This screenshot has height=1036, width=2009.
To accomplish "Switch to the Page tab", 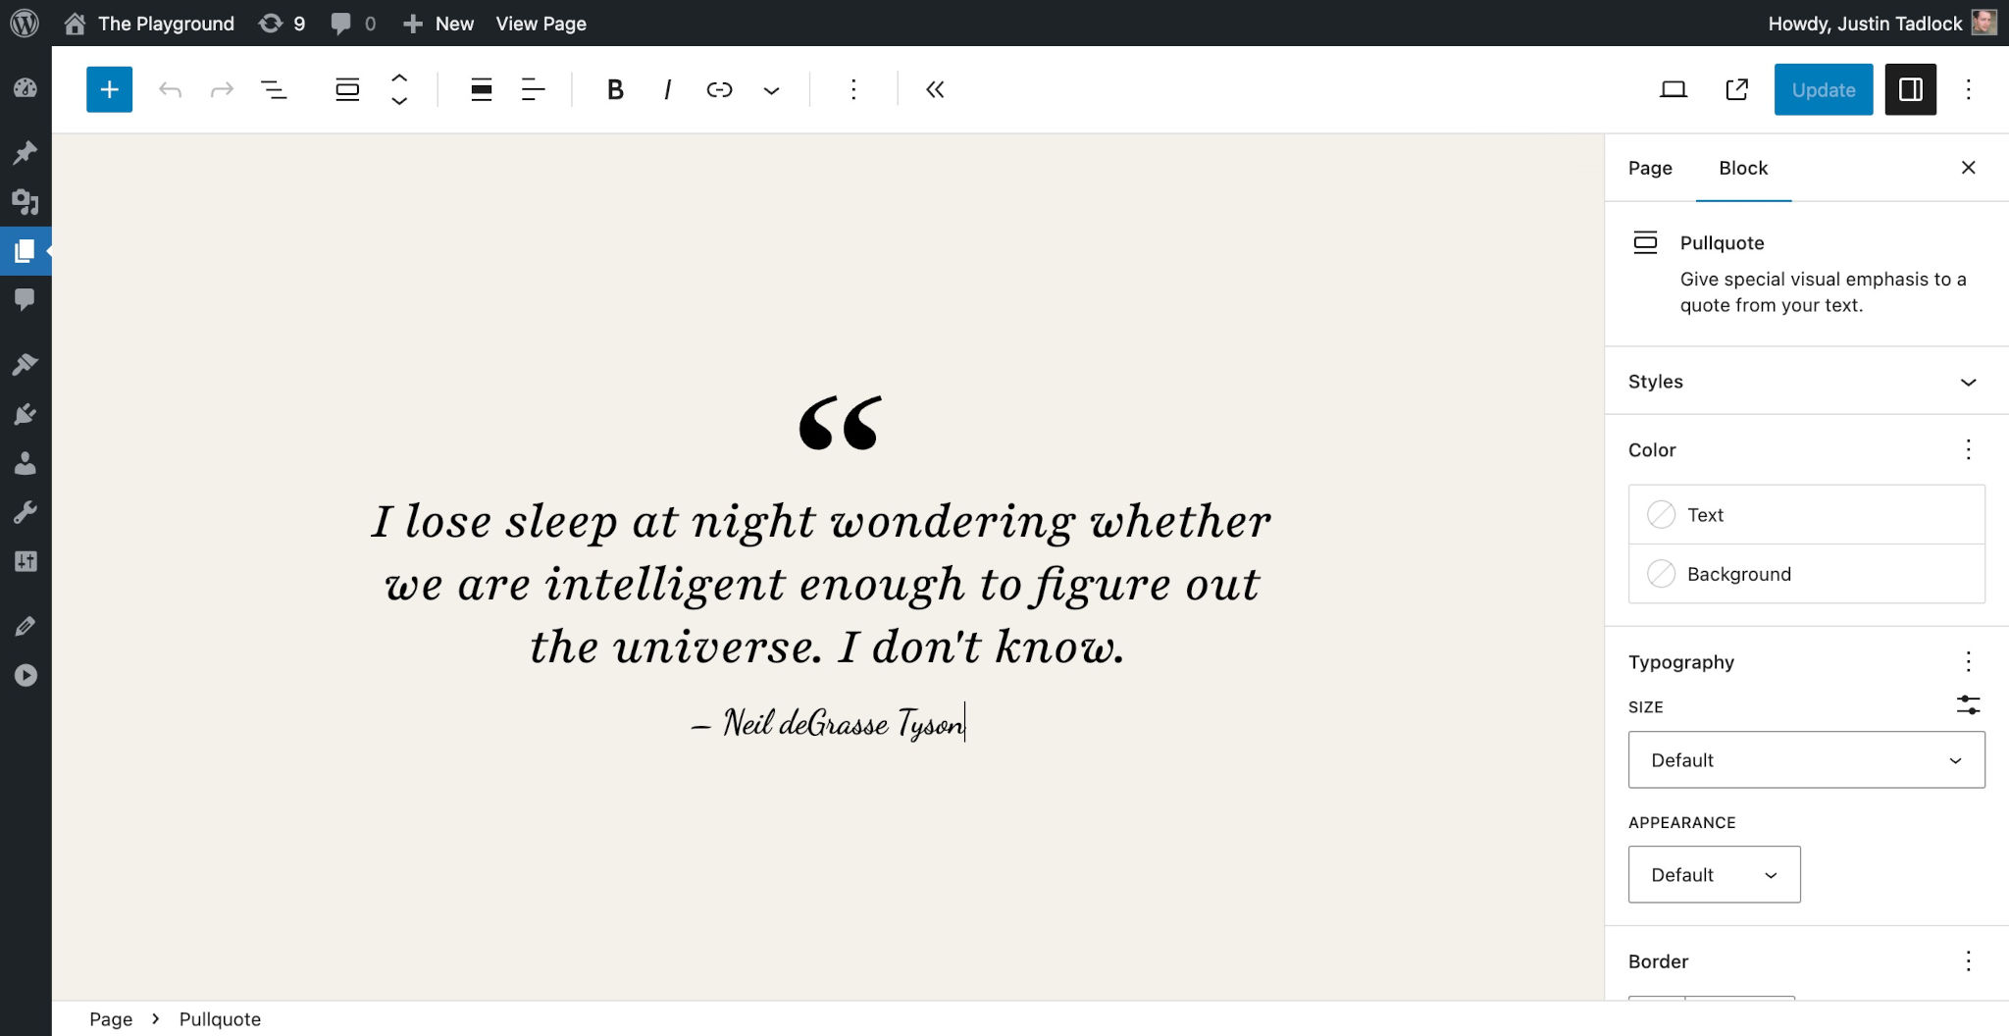I will pos(1649,168).
